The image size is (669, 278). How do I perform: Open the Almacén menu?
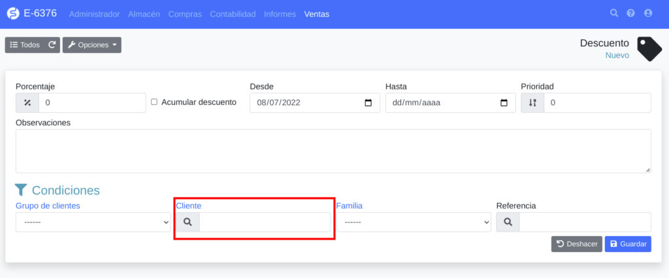[x=144, y=14]
